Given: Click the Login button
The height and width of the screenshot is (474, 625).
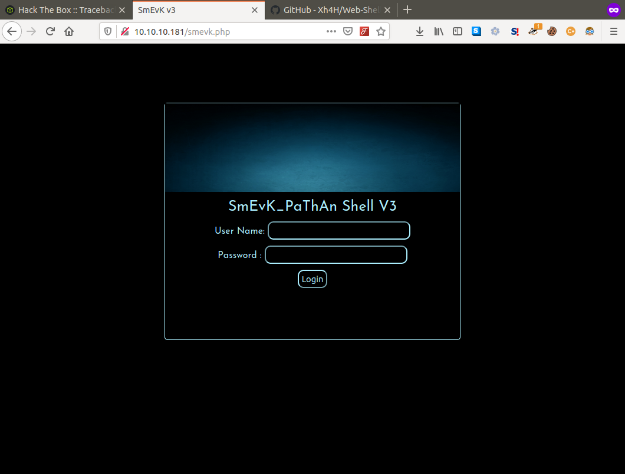Looking at the screenshot, I should coord(312,279).
